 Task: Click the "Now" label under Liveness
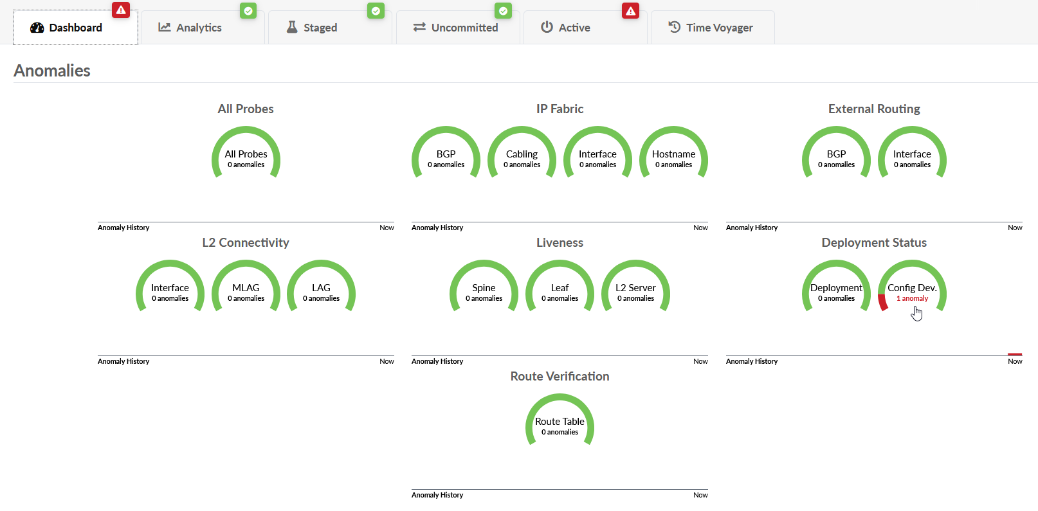pos(700,361)
